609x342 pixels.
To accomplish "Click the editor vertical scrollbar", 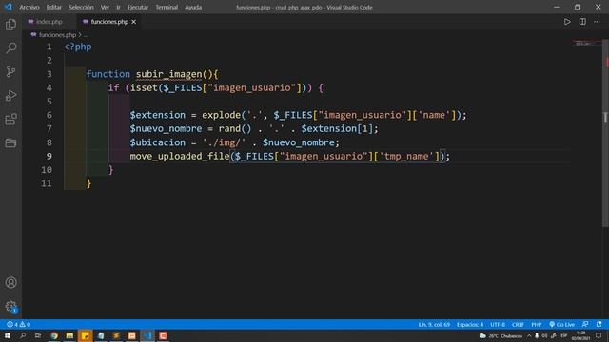I will pos(605,133).
